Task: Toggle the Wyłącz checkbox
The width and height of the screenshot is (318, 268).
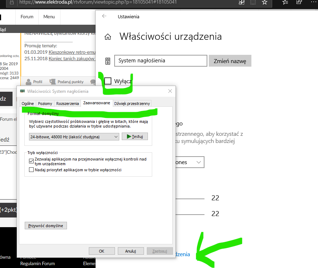Action: coord(108,81)
